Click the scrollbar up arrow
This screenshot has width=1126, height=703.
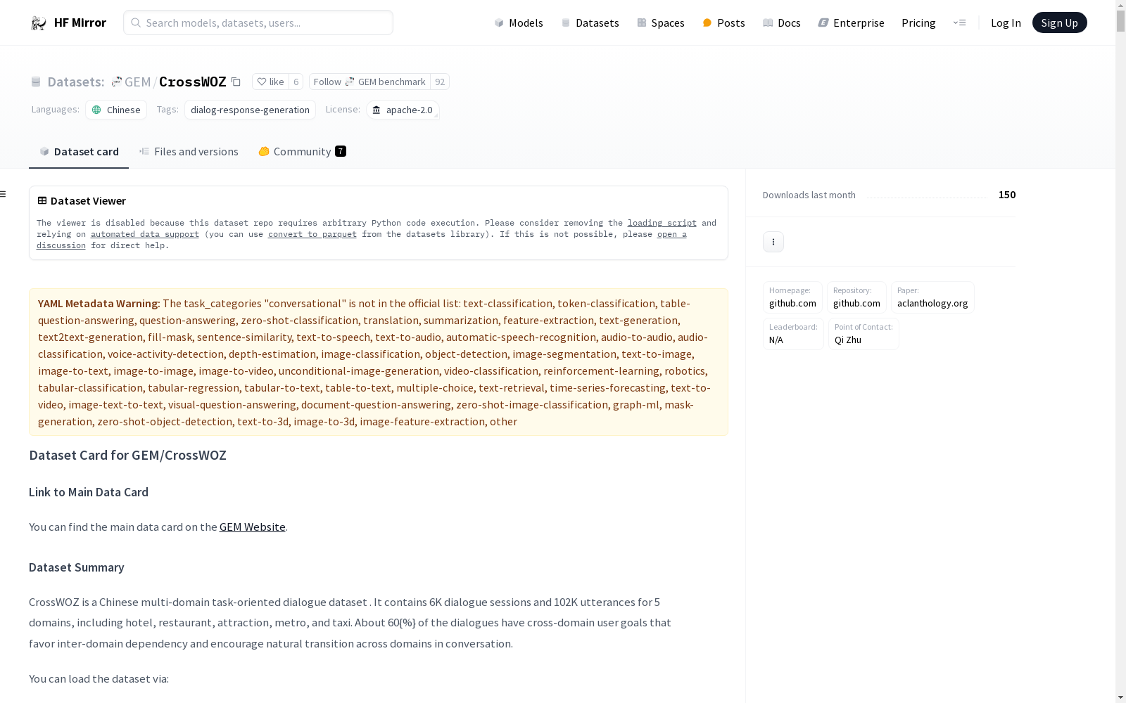(x=1120, y=5)
